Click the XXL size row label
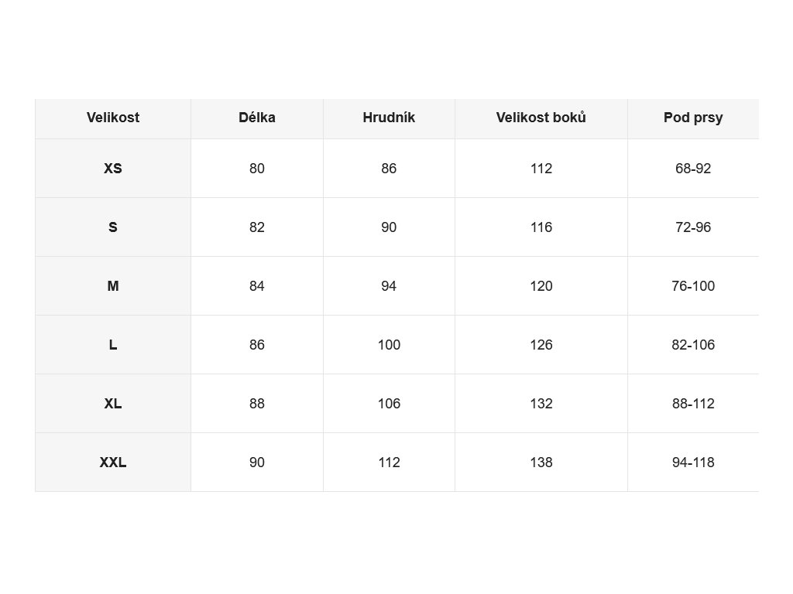The width and height of the screenshot is (793, 594). [113, 463]
